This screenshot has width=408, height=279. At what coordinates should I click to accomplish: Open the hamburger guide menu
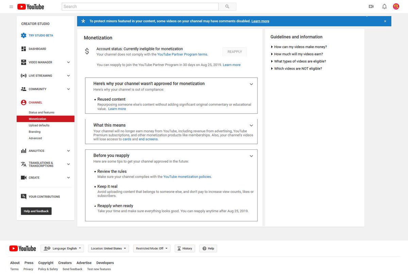click(11, 7)
